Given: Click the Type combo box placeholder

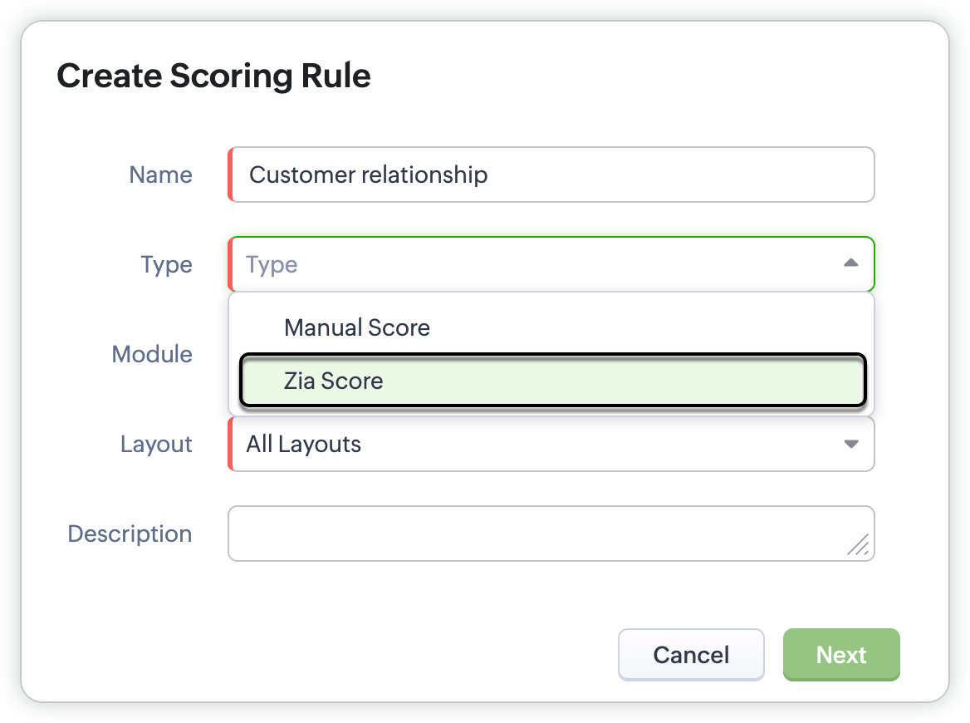Looking at the screenshot, I should coord(272,264).
